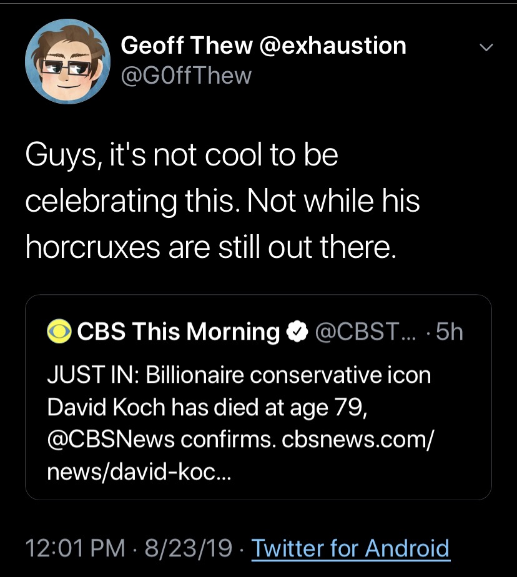Click the @CBSNews mention in quoted tweet
Viewport: 517px width, 577px height.
coord(111,440)
